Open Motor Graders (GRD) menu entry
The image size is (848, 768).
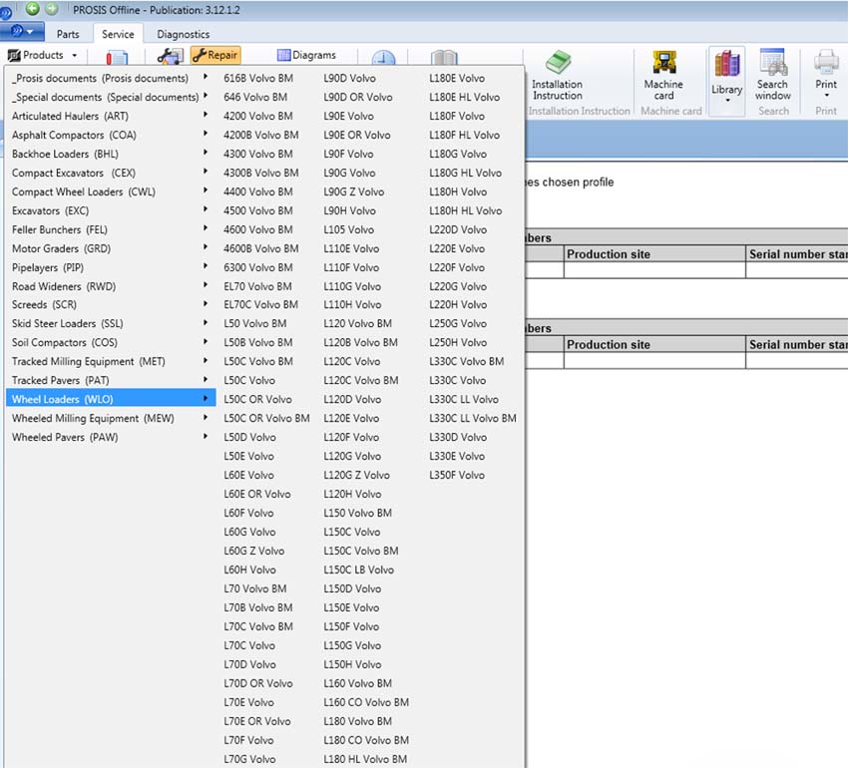pyautogui.click(x=110, y=248)
